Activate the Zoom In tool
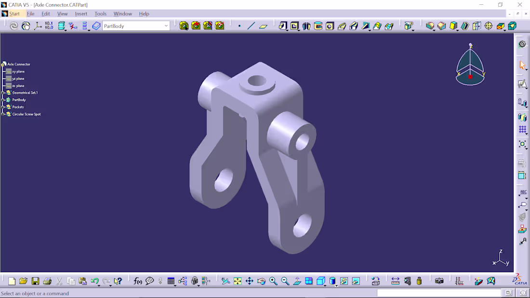The height and width of the screenshot is (298, 530). pos(273,281)
